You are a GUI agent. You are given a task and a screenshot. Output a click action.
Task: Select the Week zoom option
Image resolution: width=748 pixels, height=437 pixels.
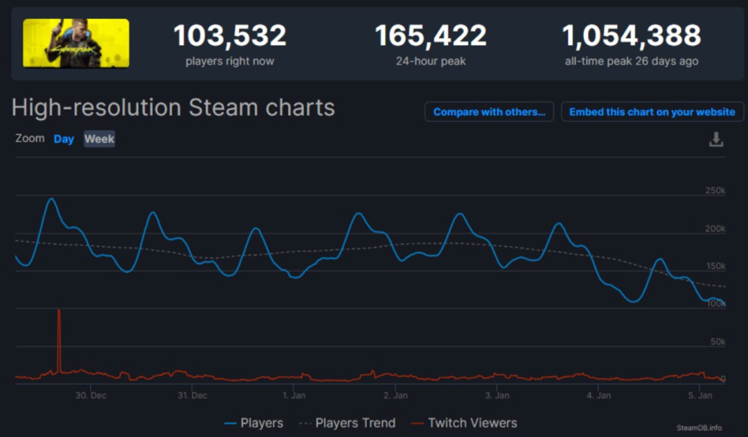tap(99, 139)
